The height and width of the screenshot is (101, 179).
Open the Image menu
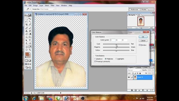coord(36,6)
